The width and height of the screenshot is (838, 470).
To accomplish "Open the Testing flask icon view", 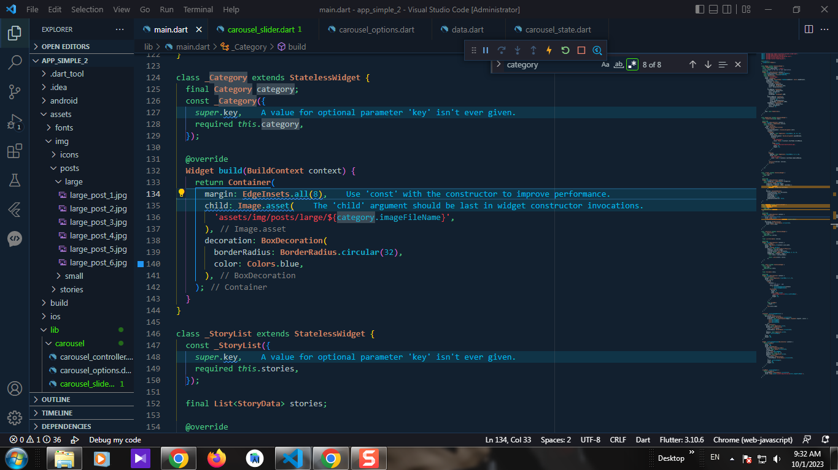I will pyautogui.click(x=15, y=180).
